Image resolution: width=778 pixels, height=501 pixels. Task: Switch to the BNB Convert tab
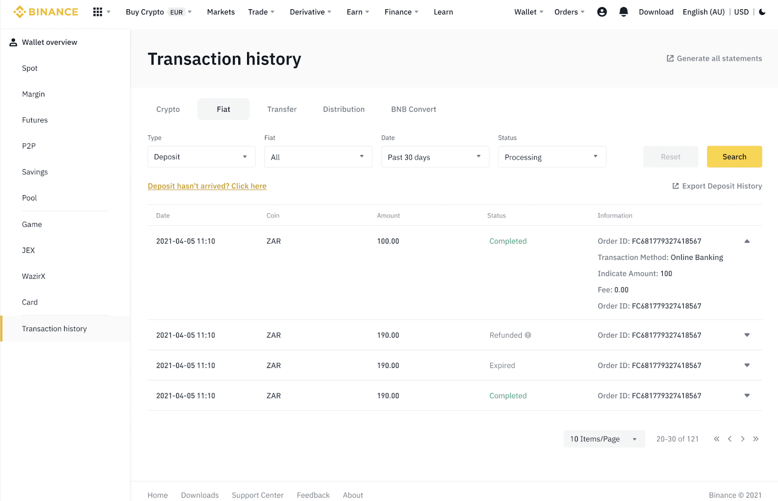coord(413,109)
